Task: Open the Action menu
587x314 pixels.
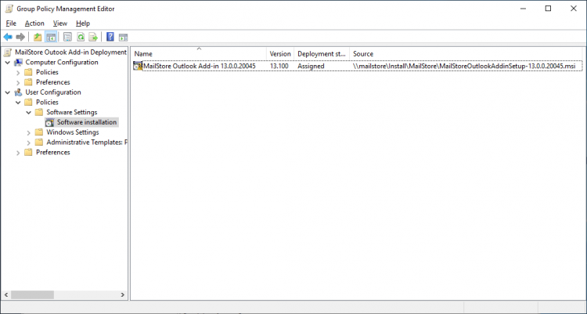Action: click(34, 23)
